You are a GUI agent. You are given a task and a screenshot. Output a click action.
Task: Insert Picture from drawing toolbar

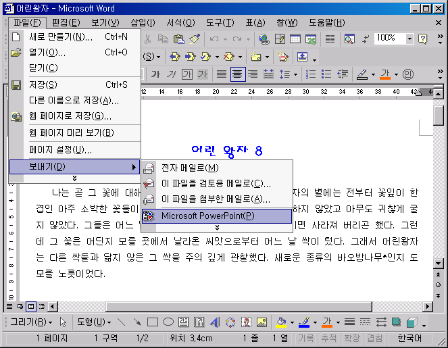[262, 322]
